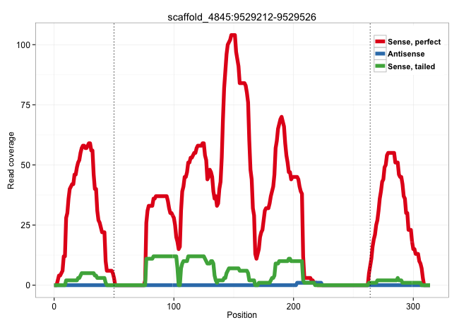Select the 'Sense, perfect' legend label
The width and height of the screenshot is (459, 325).
414,42
